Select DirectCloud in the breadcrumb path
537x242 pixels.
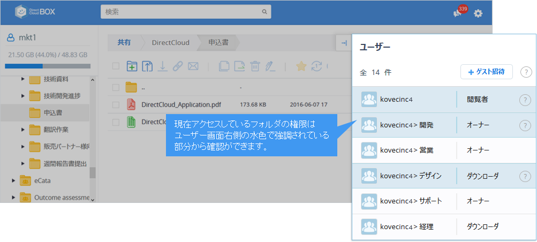[x=170, y=42]
